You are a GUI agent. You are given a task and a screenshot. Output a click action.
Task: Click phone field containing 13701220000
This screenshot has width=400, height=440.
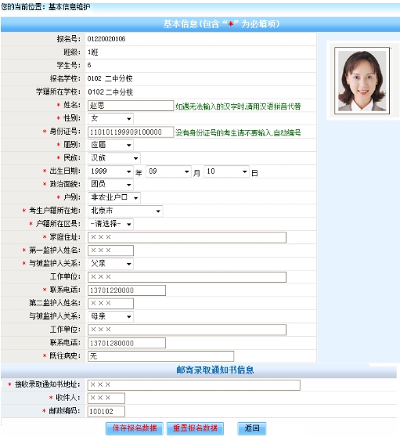tap(127, 290)
